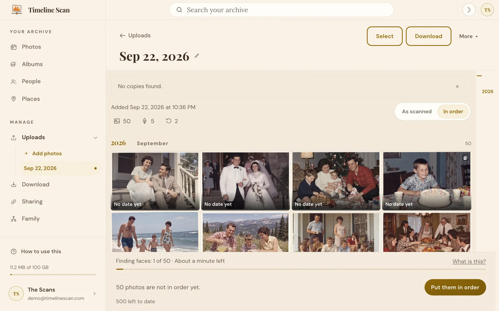Viewport: 499px width, 311px height.
Task: Toggle dark mode with the moon icon
Action: [469, 10]
